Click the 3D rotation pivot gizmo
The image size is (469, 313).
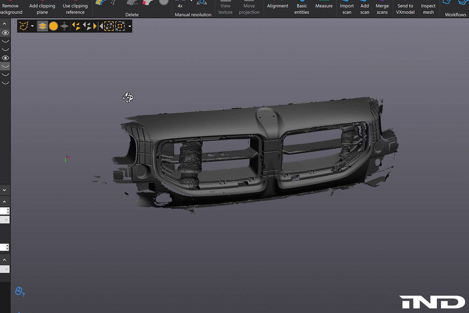tap(128, 97)
